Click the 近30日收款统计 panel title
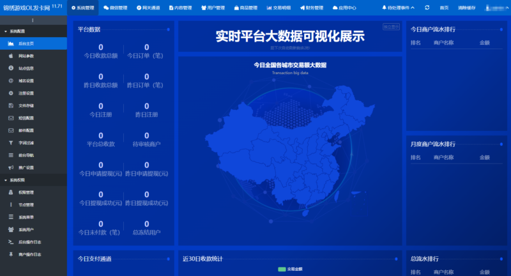 202,259
